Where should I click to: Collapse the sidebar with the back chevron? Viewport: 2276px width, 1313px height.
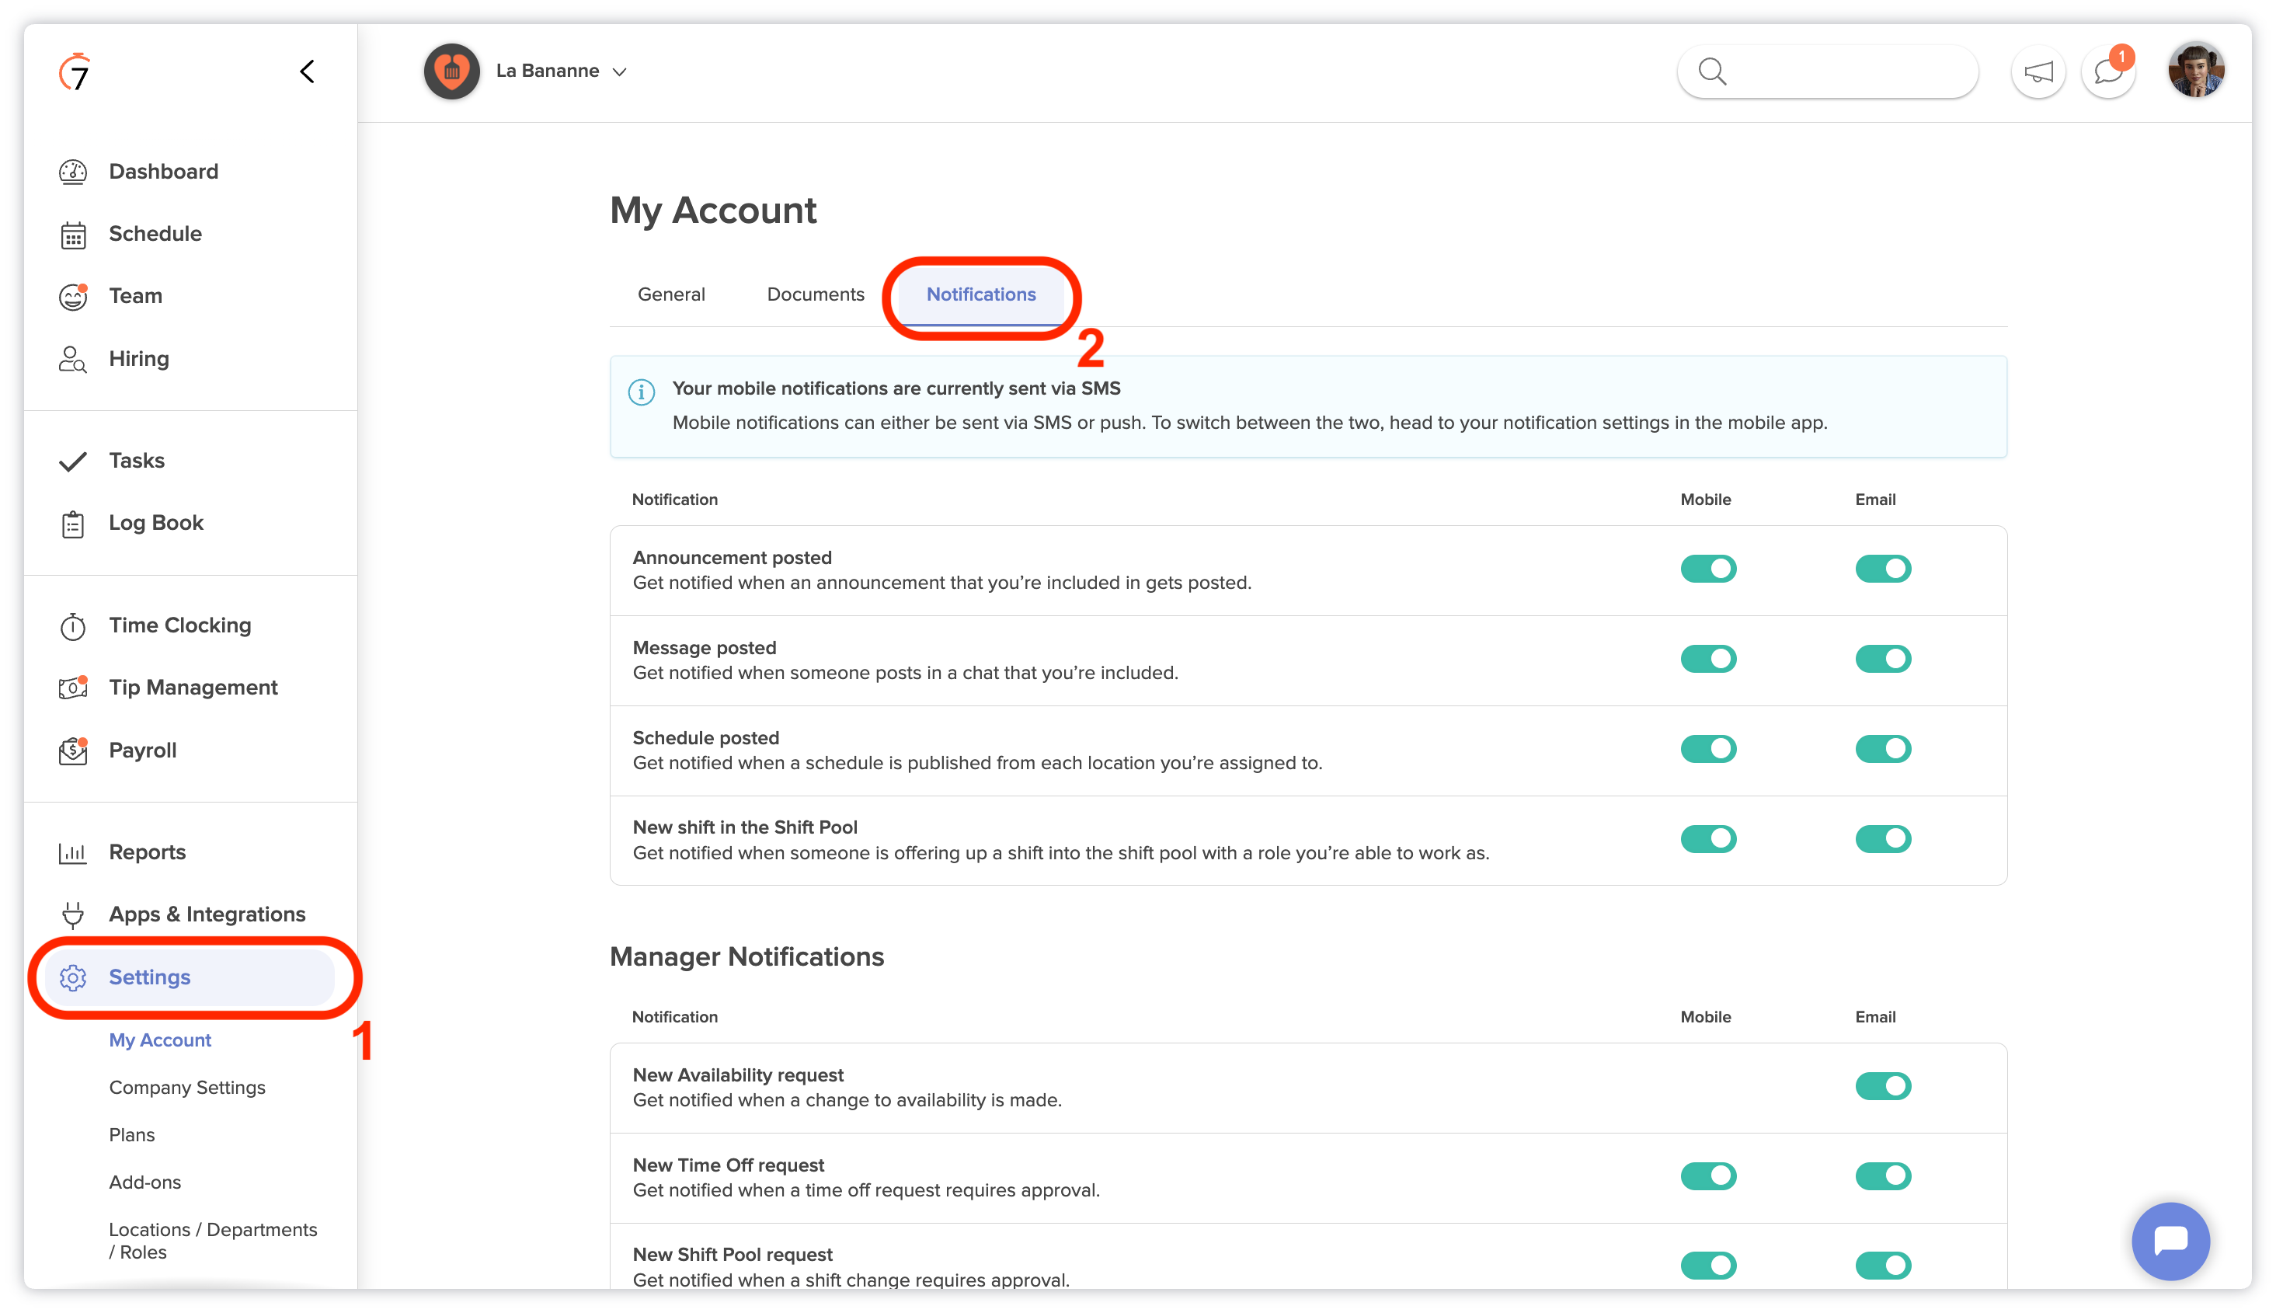308,71
